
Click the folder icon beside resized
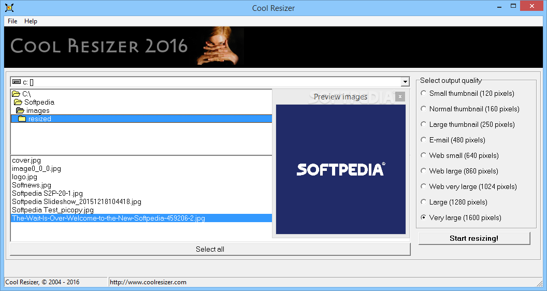click(22, 119)
